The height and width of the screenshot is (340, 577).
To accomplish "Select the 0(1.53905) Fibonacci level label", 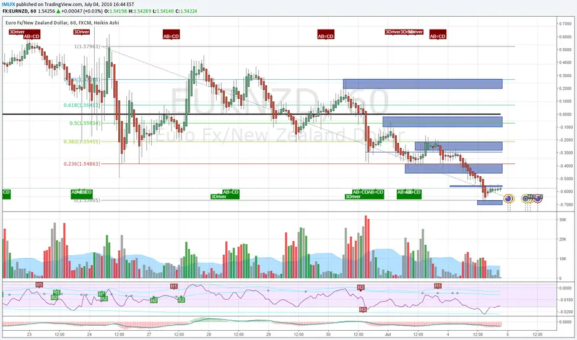I will [x=87, y=200].
